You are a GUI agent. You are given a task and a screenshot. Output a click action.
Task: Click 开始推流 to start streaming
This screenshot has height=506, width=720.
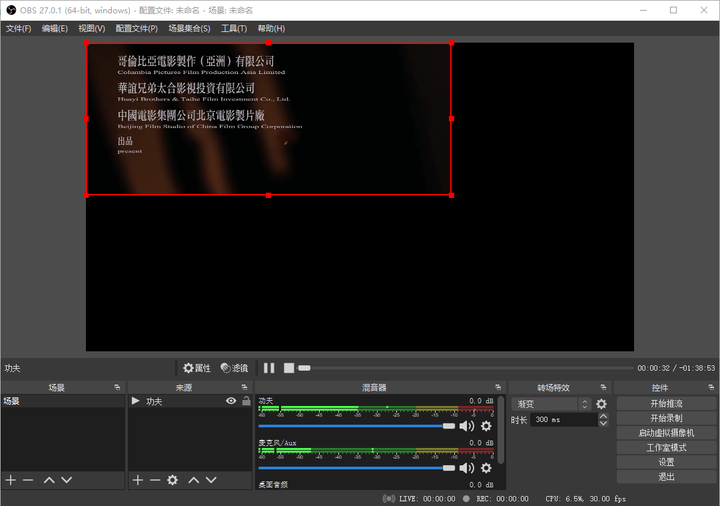pyautogui.click(x=666, y=403)
